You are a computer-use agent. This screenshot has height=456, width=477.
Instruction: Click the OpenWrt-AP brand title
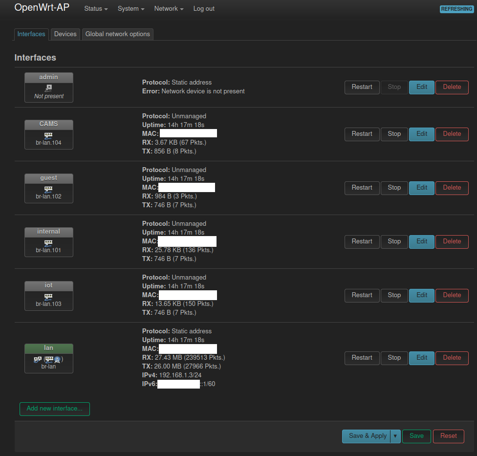point(42,8)
